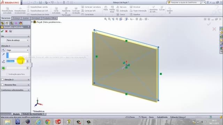This screenshot has width=223, height=125.
Task: Open the Curvas tool
Action: [x=162, y=8]
